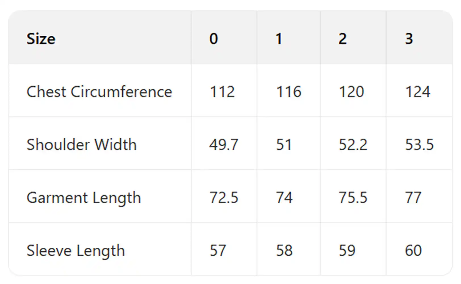Click the chest value 124

pos(418,92)
